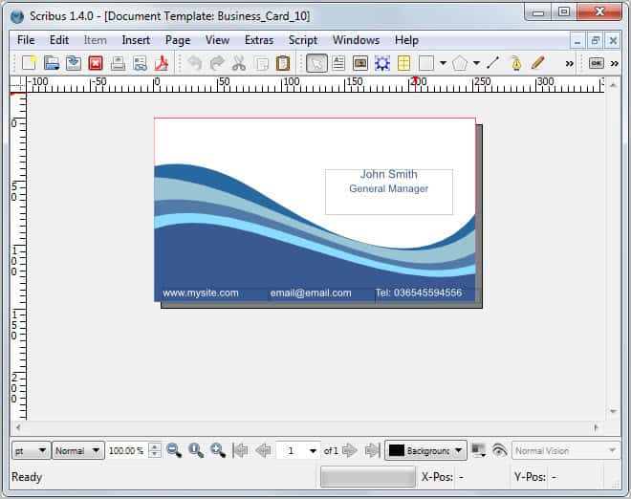Expand hidden PDF tools chevron at toolbar end
Image resolution: width=631 pixels, height=499 pixels.
click(614, 64)
